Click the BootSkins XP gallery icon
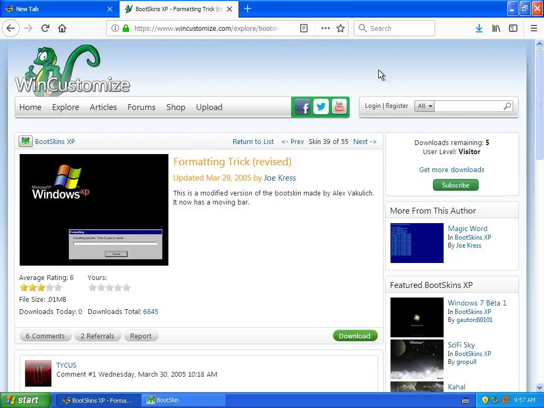 pyautogui.click(x=25, y=141)
